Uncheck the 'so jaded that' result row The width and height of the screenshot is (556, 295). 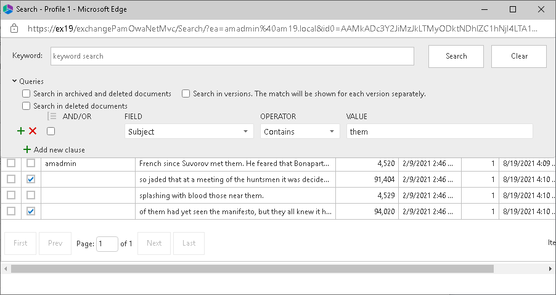[31, 179]
